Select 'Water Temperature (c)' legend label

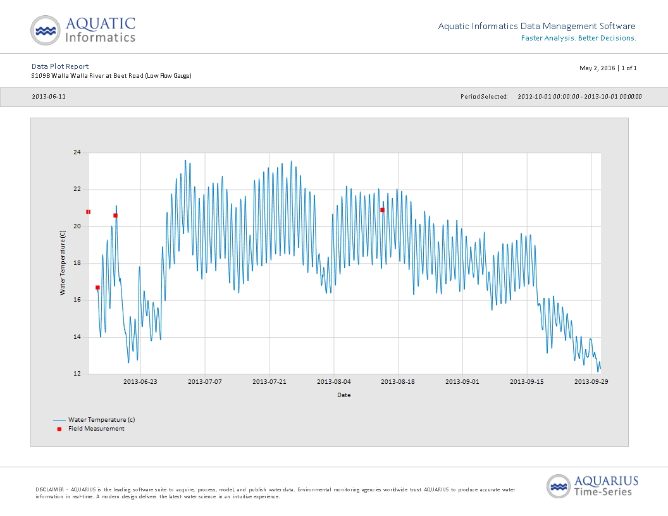101,419
